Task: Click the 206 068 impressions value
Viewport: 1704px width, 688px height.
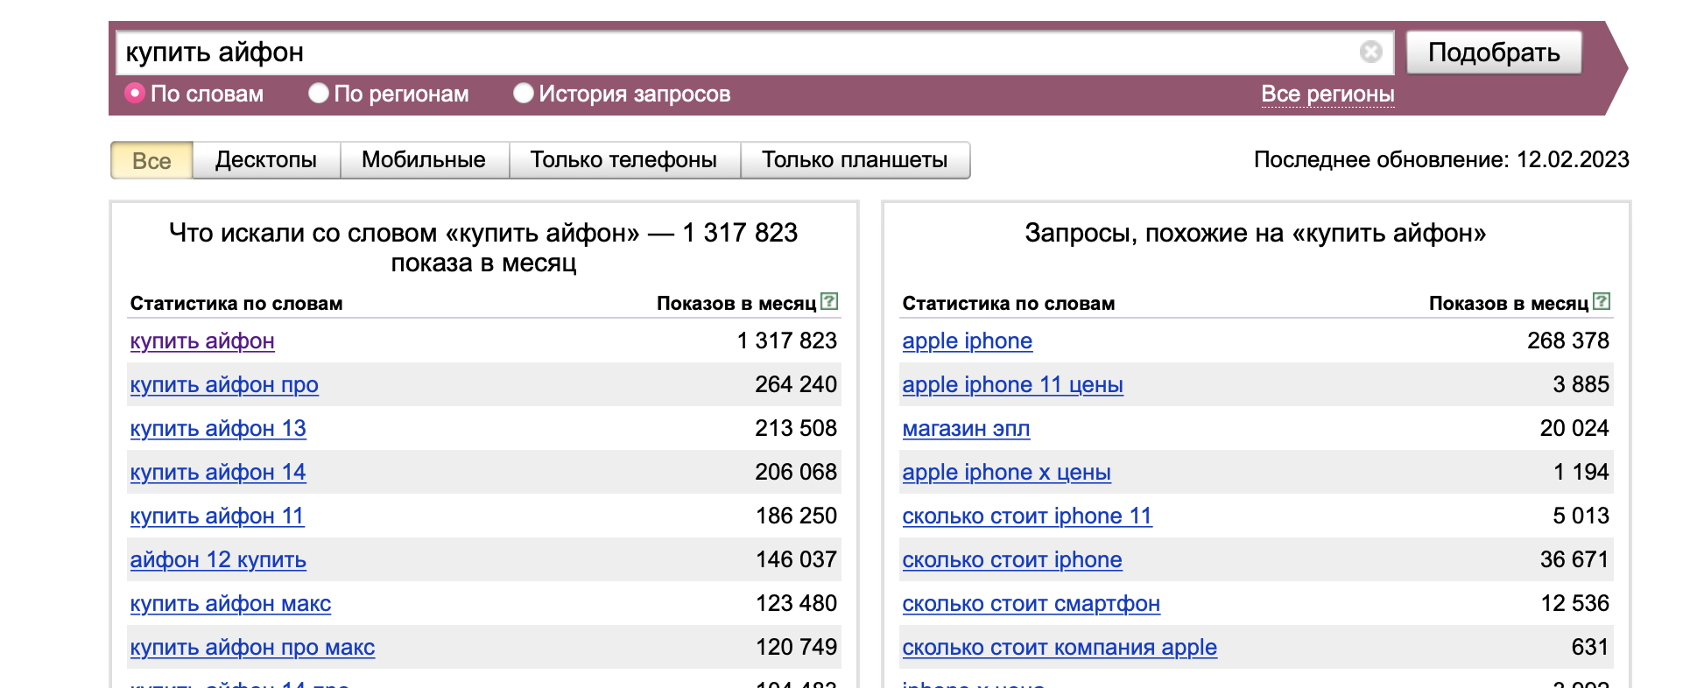Action: (796, 472)
